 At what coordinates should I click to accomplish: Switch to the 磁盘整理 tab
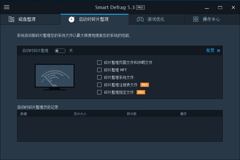pyautogui.click(x=30, y=19)
